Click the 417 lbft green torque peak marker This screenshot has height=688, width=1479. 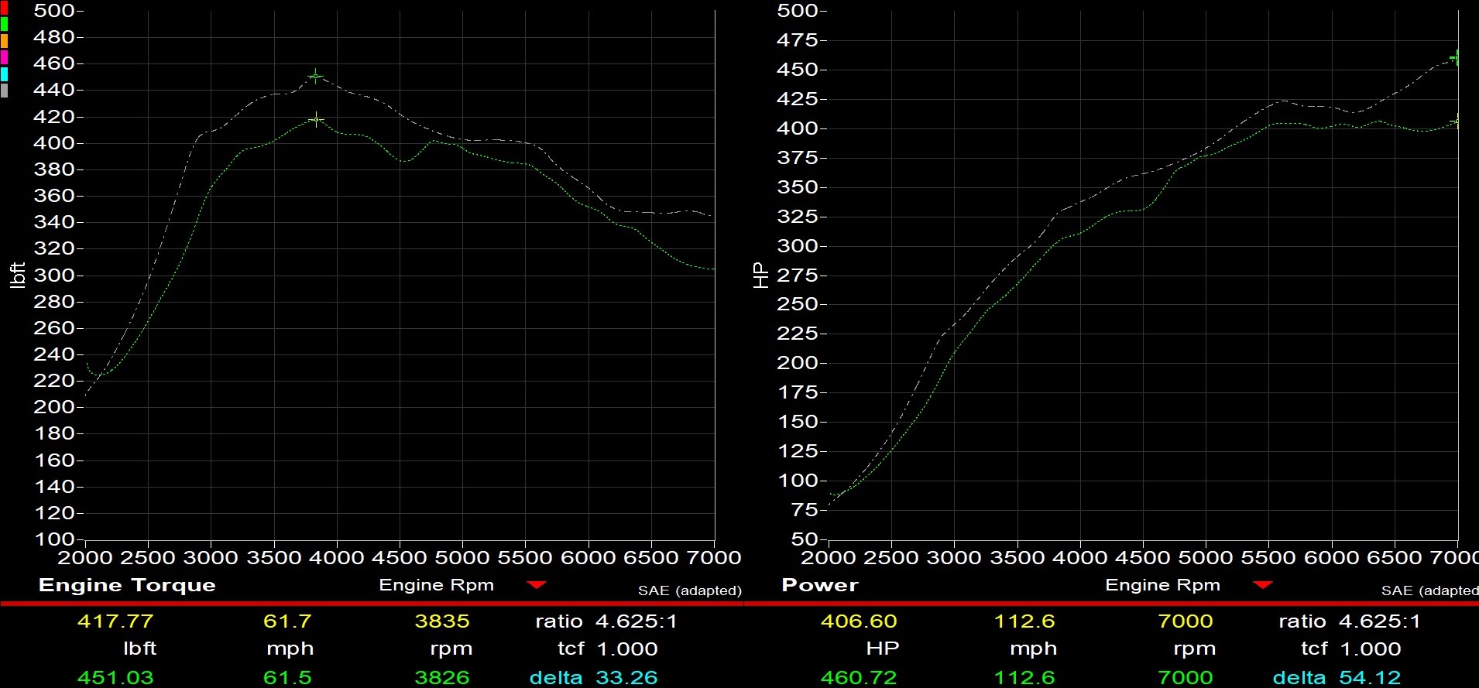point(316,119)
